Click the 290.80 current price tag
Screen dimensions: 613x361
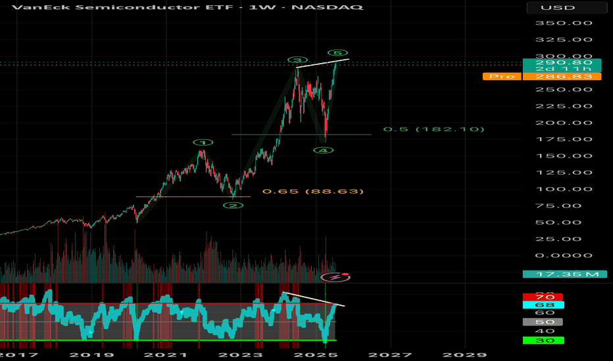click(562, 62)
